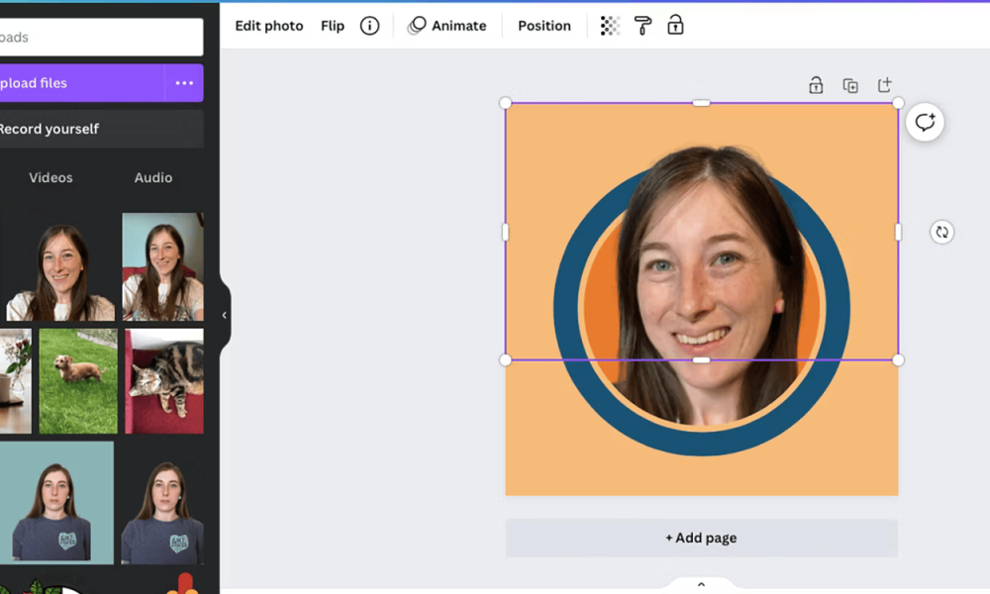The width and height of the screenshot is (990, 594).
Task: Select the woman on red couch thumbnail
Action: click(163, 267)
